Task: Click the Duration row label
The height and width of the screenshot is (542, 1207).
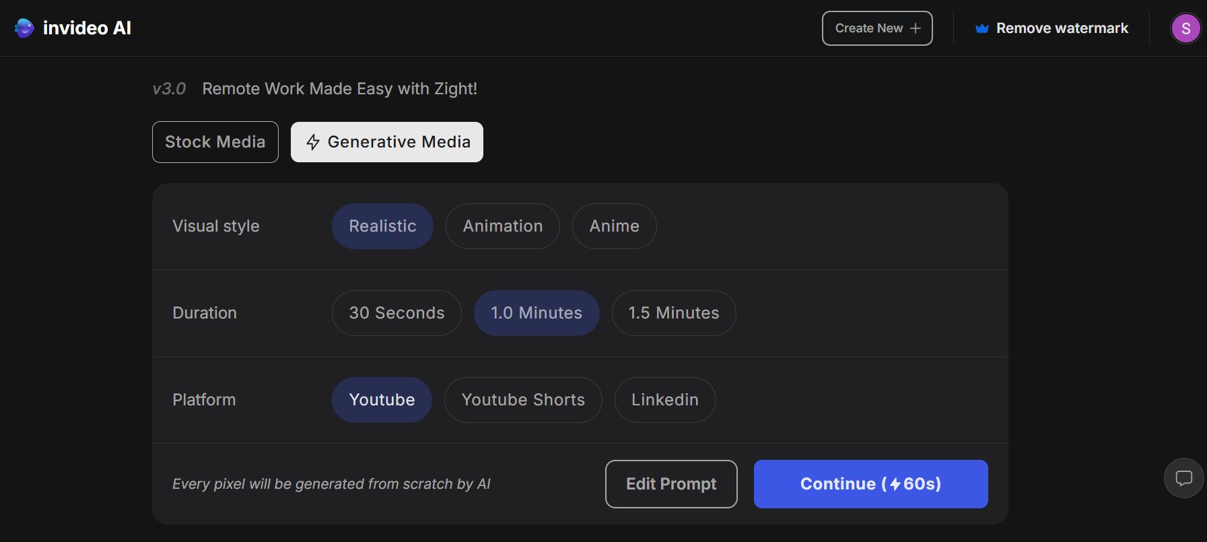Action: coord(205,313)
